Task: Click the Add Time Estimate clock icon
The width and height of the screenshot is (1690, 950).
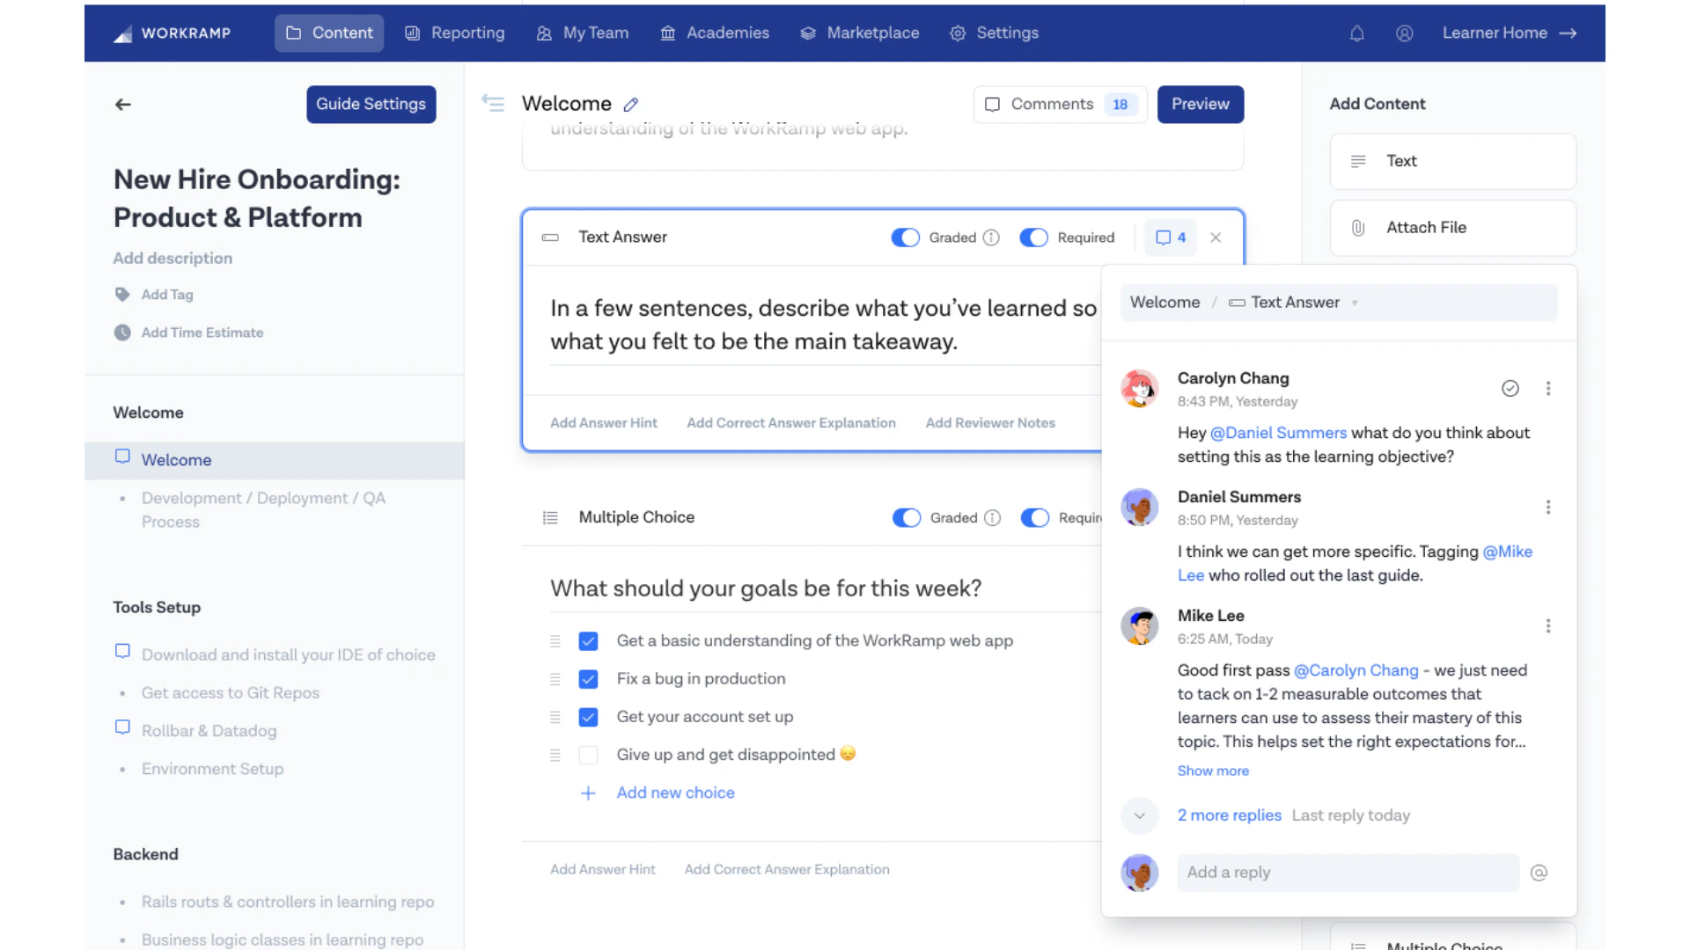Action: pyautogui.click(x=122, y=332)
